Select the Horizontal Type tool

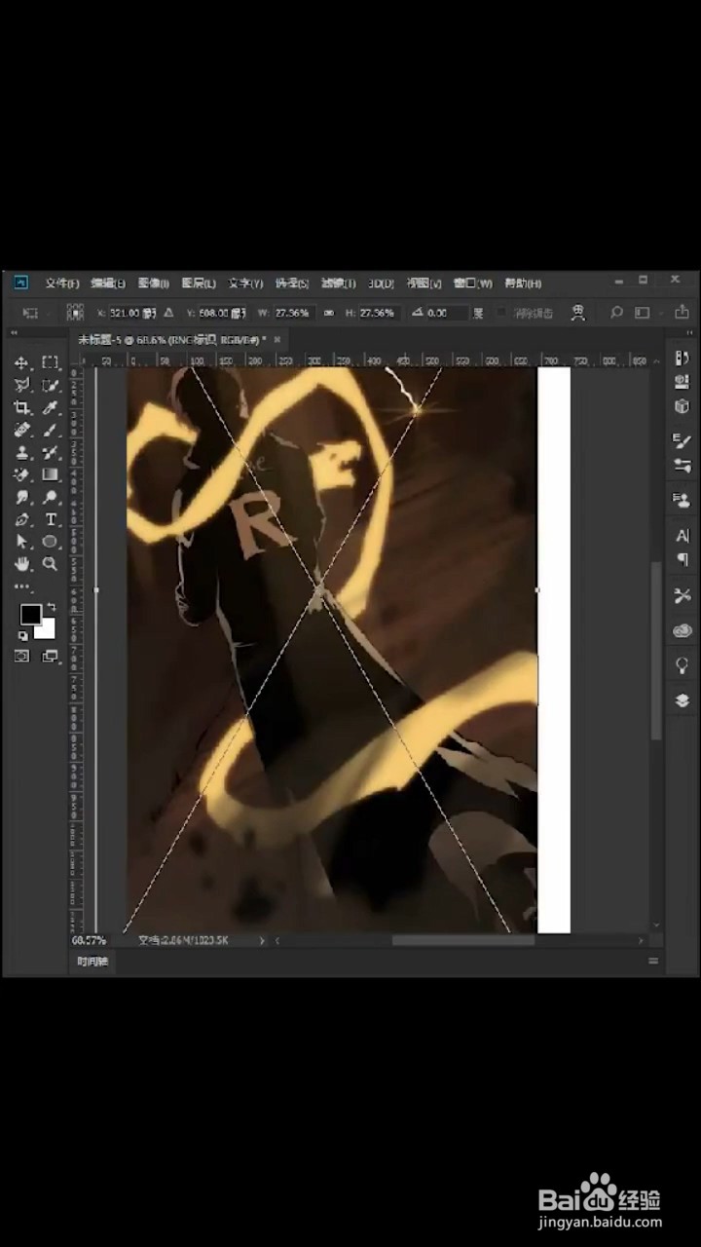coord(50,519)
